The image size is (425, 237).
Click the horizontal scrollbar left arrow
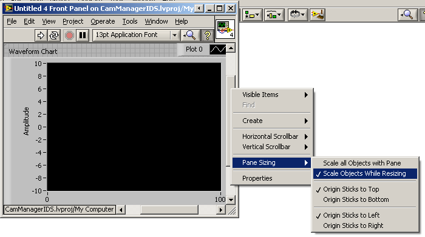coord(121,210)
